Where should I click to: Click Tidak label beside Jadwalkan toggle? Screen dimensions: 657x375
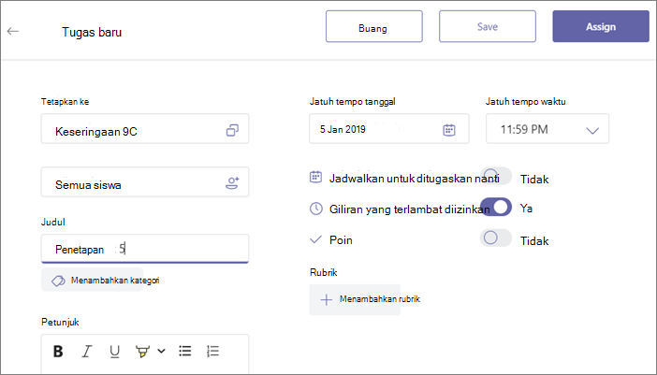click(x=534, y=180)
